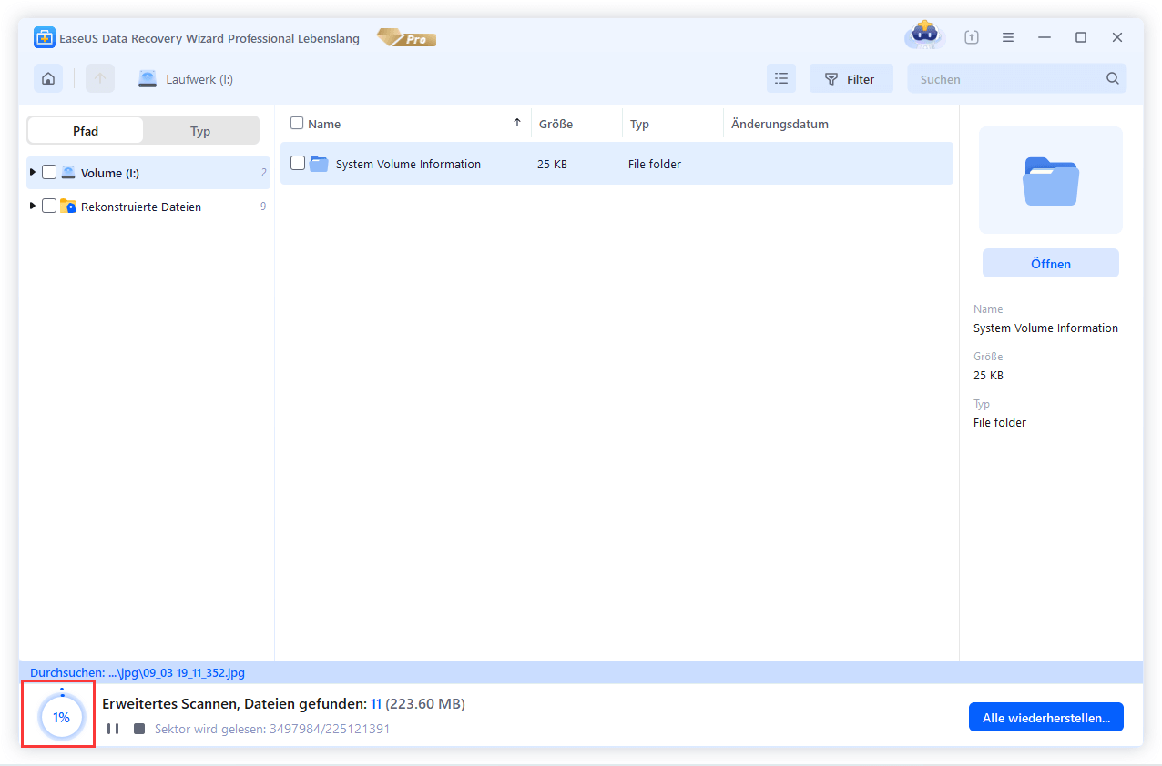Click the files found count 11
Viewport: 1162px width, 766px height.
coord(376,704)
